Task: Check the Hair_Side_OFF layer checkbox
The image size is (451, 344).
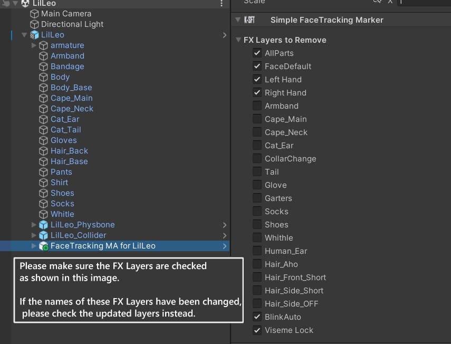Action: pos(257,304)
